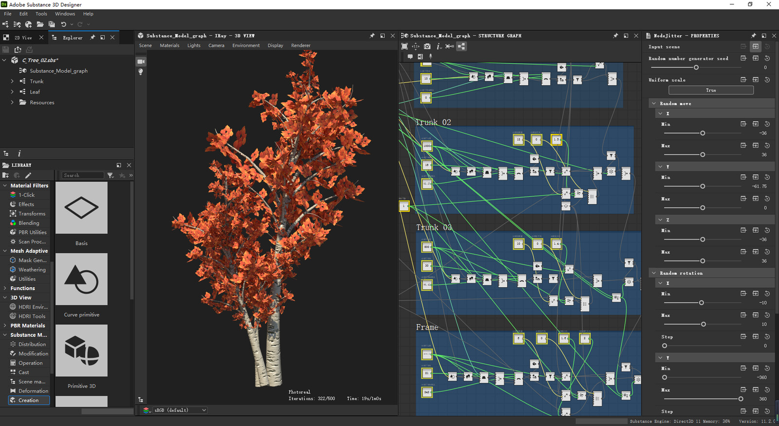Collapse the C_Tree_02.sbs package tree
The image size is (779, 426).
point(5,60)
